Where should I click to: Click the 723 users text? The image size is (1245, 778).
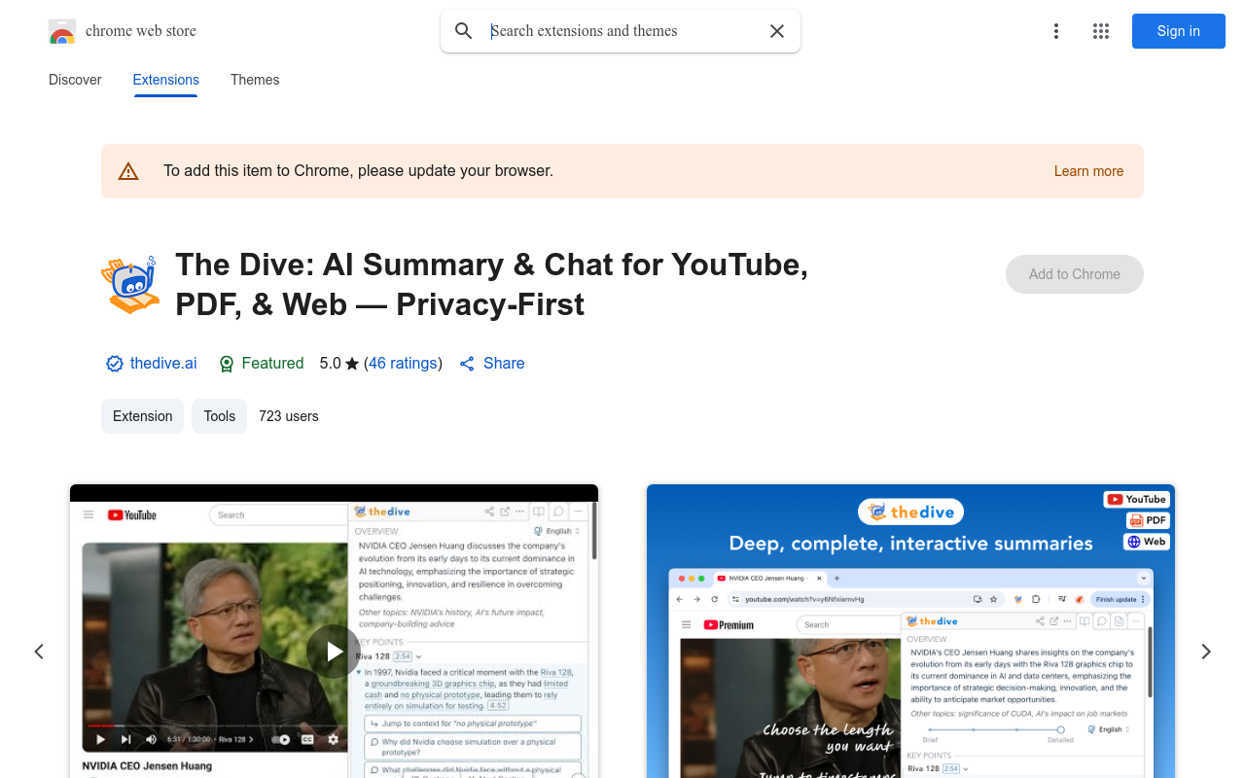289,416
